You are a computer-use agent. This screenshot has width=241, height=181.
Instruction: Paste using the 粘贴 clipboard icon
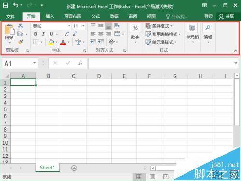click(x=9, y=29)
